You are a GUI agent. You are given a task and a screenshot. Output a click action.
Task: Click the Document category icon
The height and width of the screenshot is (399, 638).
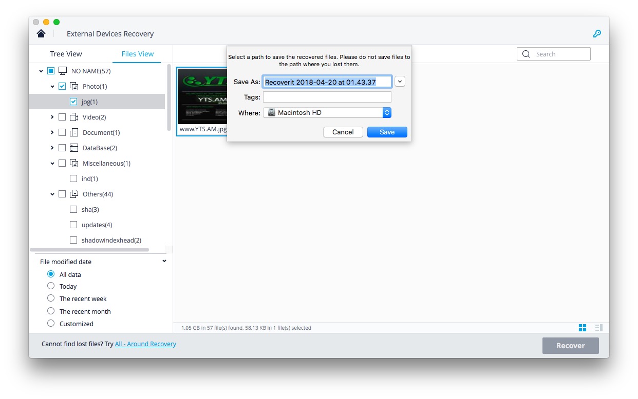74,132
